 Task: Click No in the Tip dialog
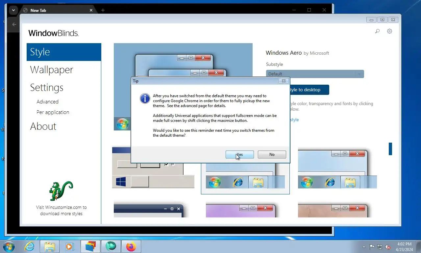pyautogui.click(x=272, y=155)
